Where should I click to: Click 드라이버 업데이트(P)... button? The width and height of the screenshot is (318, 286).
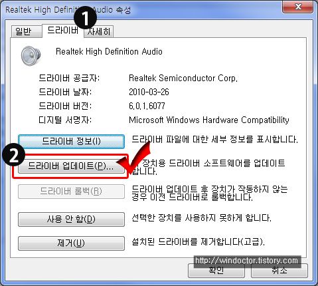[71, 166]
